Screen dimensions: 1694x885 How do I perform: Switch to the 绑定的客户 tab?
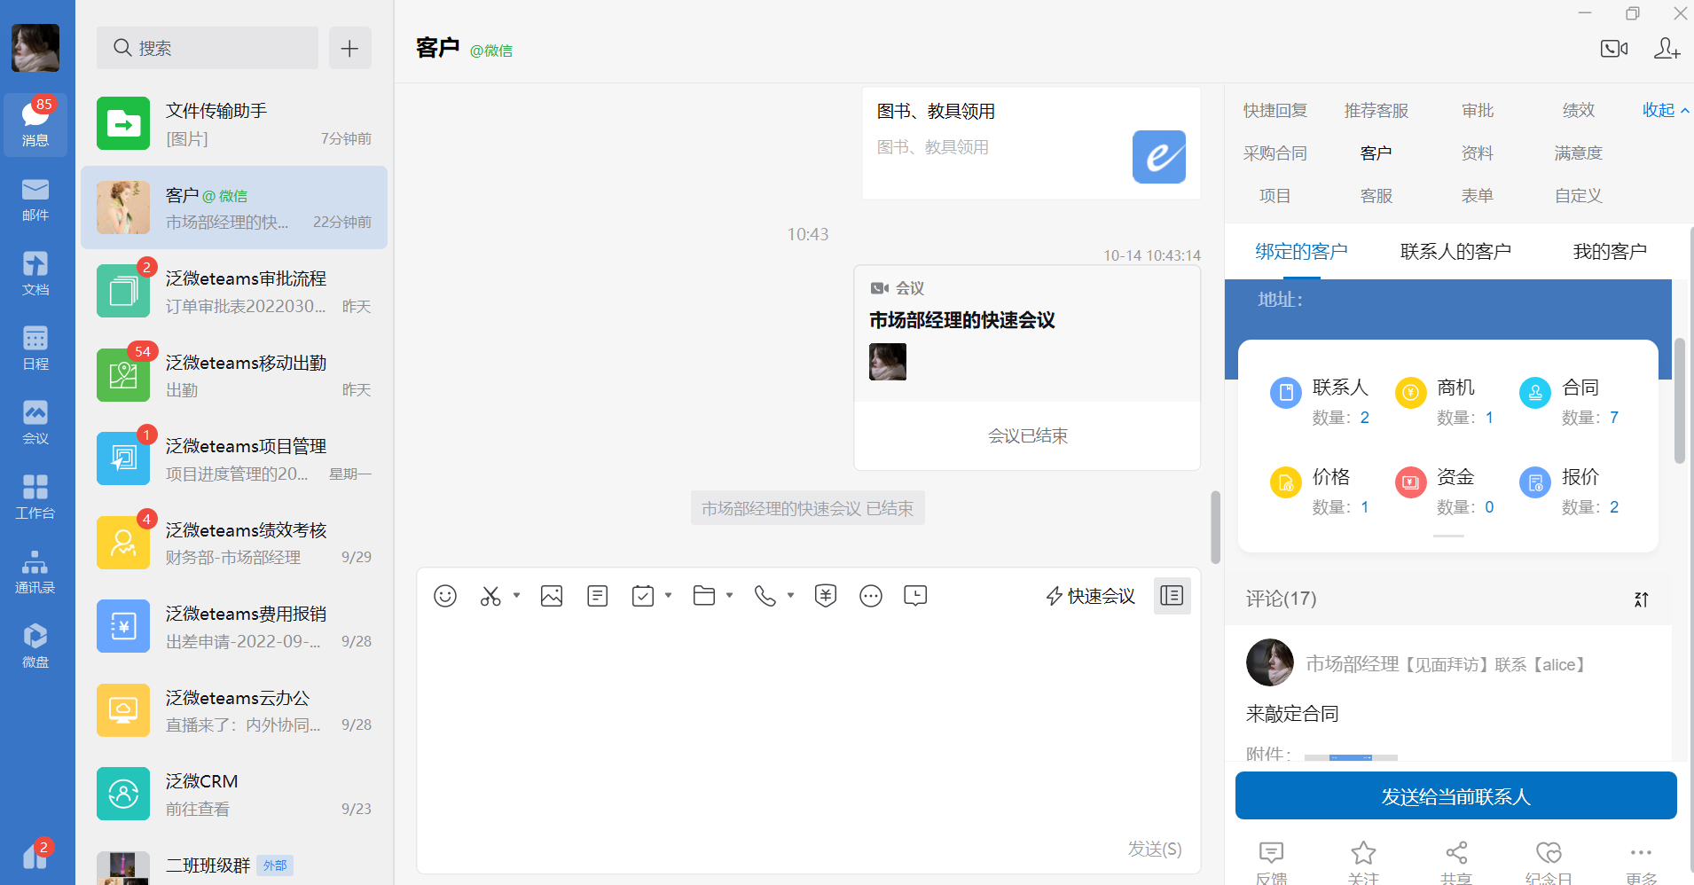pos(1301,251)
